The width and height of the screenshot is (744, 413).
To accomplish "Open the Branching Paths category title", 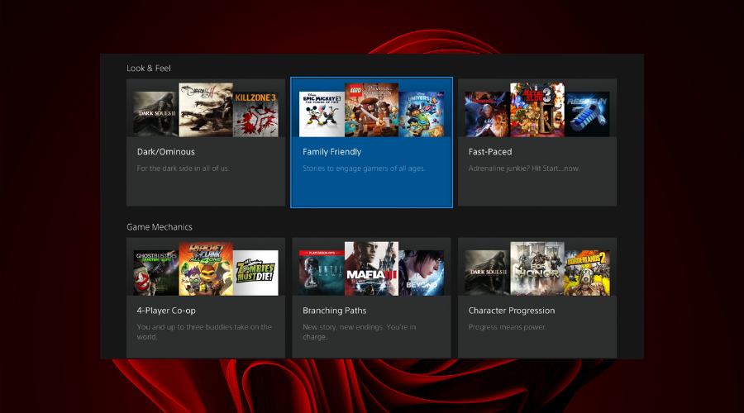I will (335, 311).
